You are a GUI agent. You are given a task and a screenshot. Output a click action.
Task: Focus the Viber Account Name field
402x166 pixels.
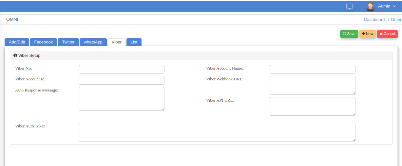pos(312,69)
